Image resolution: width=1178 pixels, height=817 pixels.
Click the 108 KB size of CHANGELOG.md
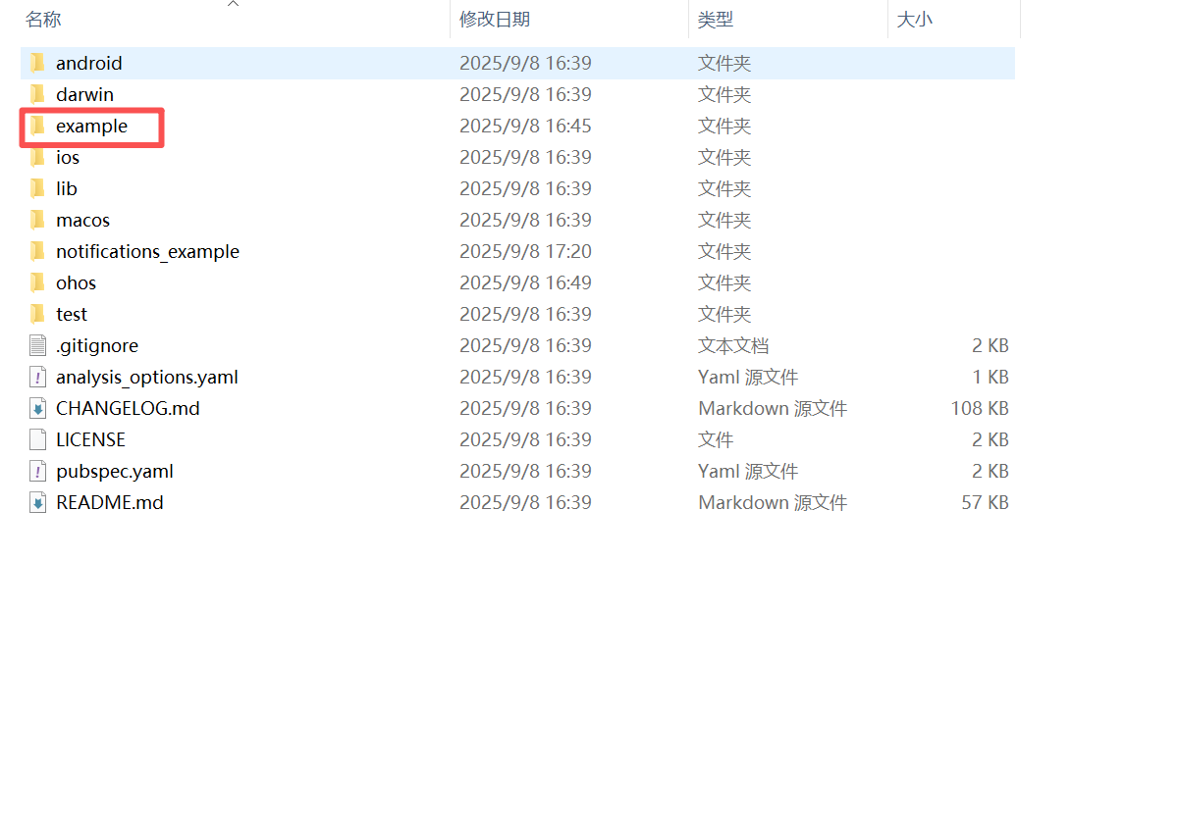pos(980,408)
